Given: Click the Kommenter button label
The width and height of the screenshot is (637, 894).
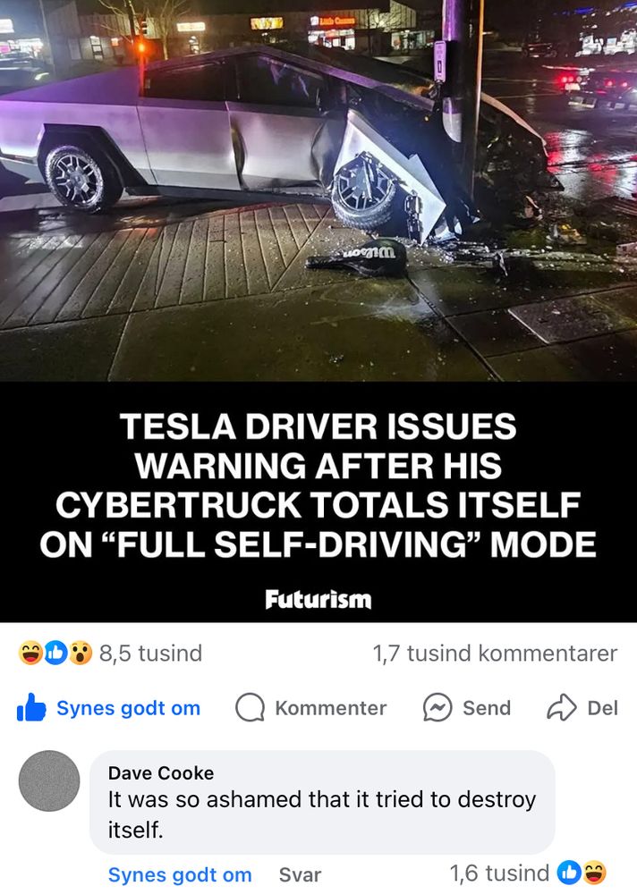Looking at the screenshot, I should [331, 708].
